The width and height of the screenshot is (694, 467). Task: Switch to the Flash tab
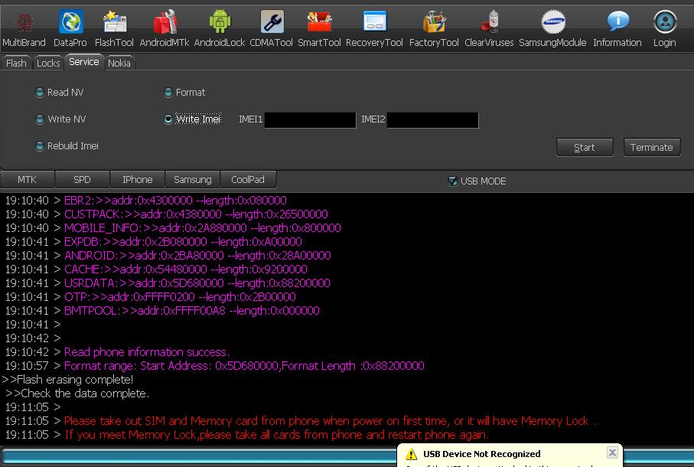click(x=16, y=64)
